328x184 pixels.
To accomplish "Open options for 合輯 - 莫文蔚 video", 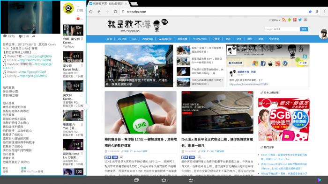I will 82,39.
